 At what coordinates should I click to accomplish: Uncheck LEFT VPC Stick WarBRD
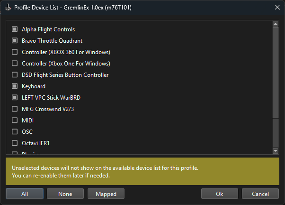(15, 98)
